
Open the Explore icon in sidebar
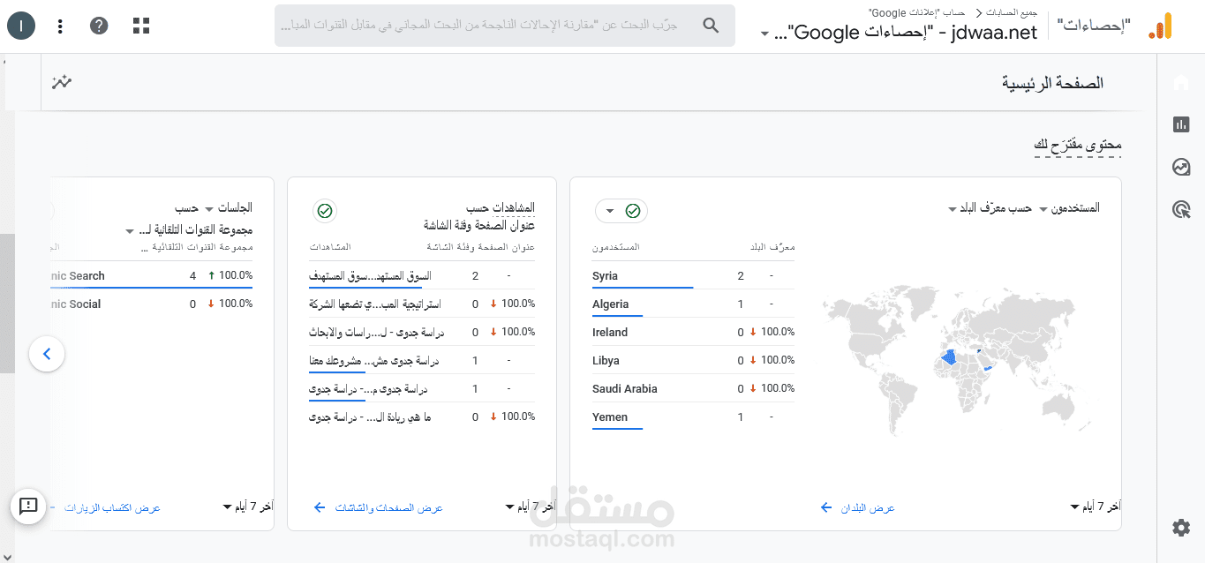point(1181,167)
